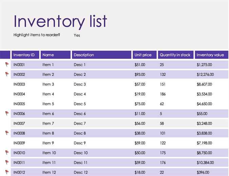Image resolution: width=229 pixels, height=176 pixels.
Task: Click the $12,276.00 inventory value cell
Action: pyautogui.click(x=206, y=74)
